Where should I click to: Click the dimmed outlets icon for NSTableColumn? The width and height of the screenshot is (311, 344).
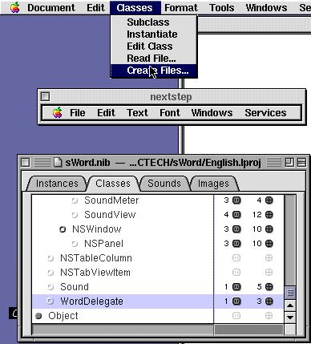coord(236,258)
